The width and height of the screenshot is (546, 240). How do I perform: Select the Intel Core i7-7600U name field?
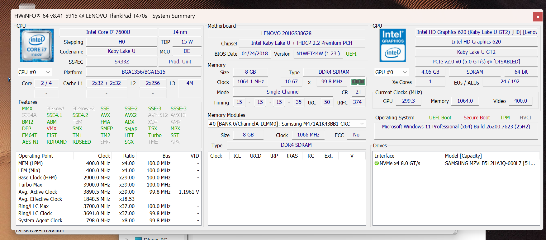click(x=108, y=32)
